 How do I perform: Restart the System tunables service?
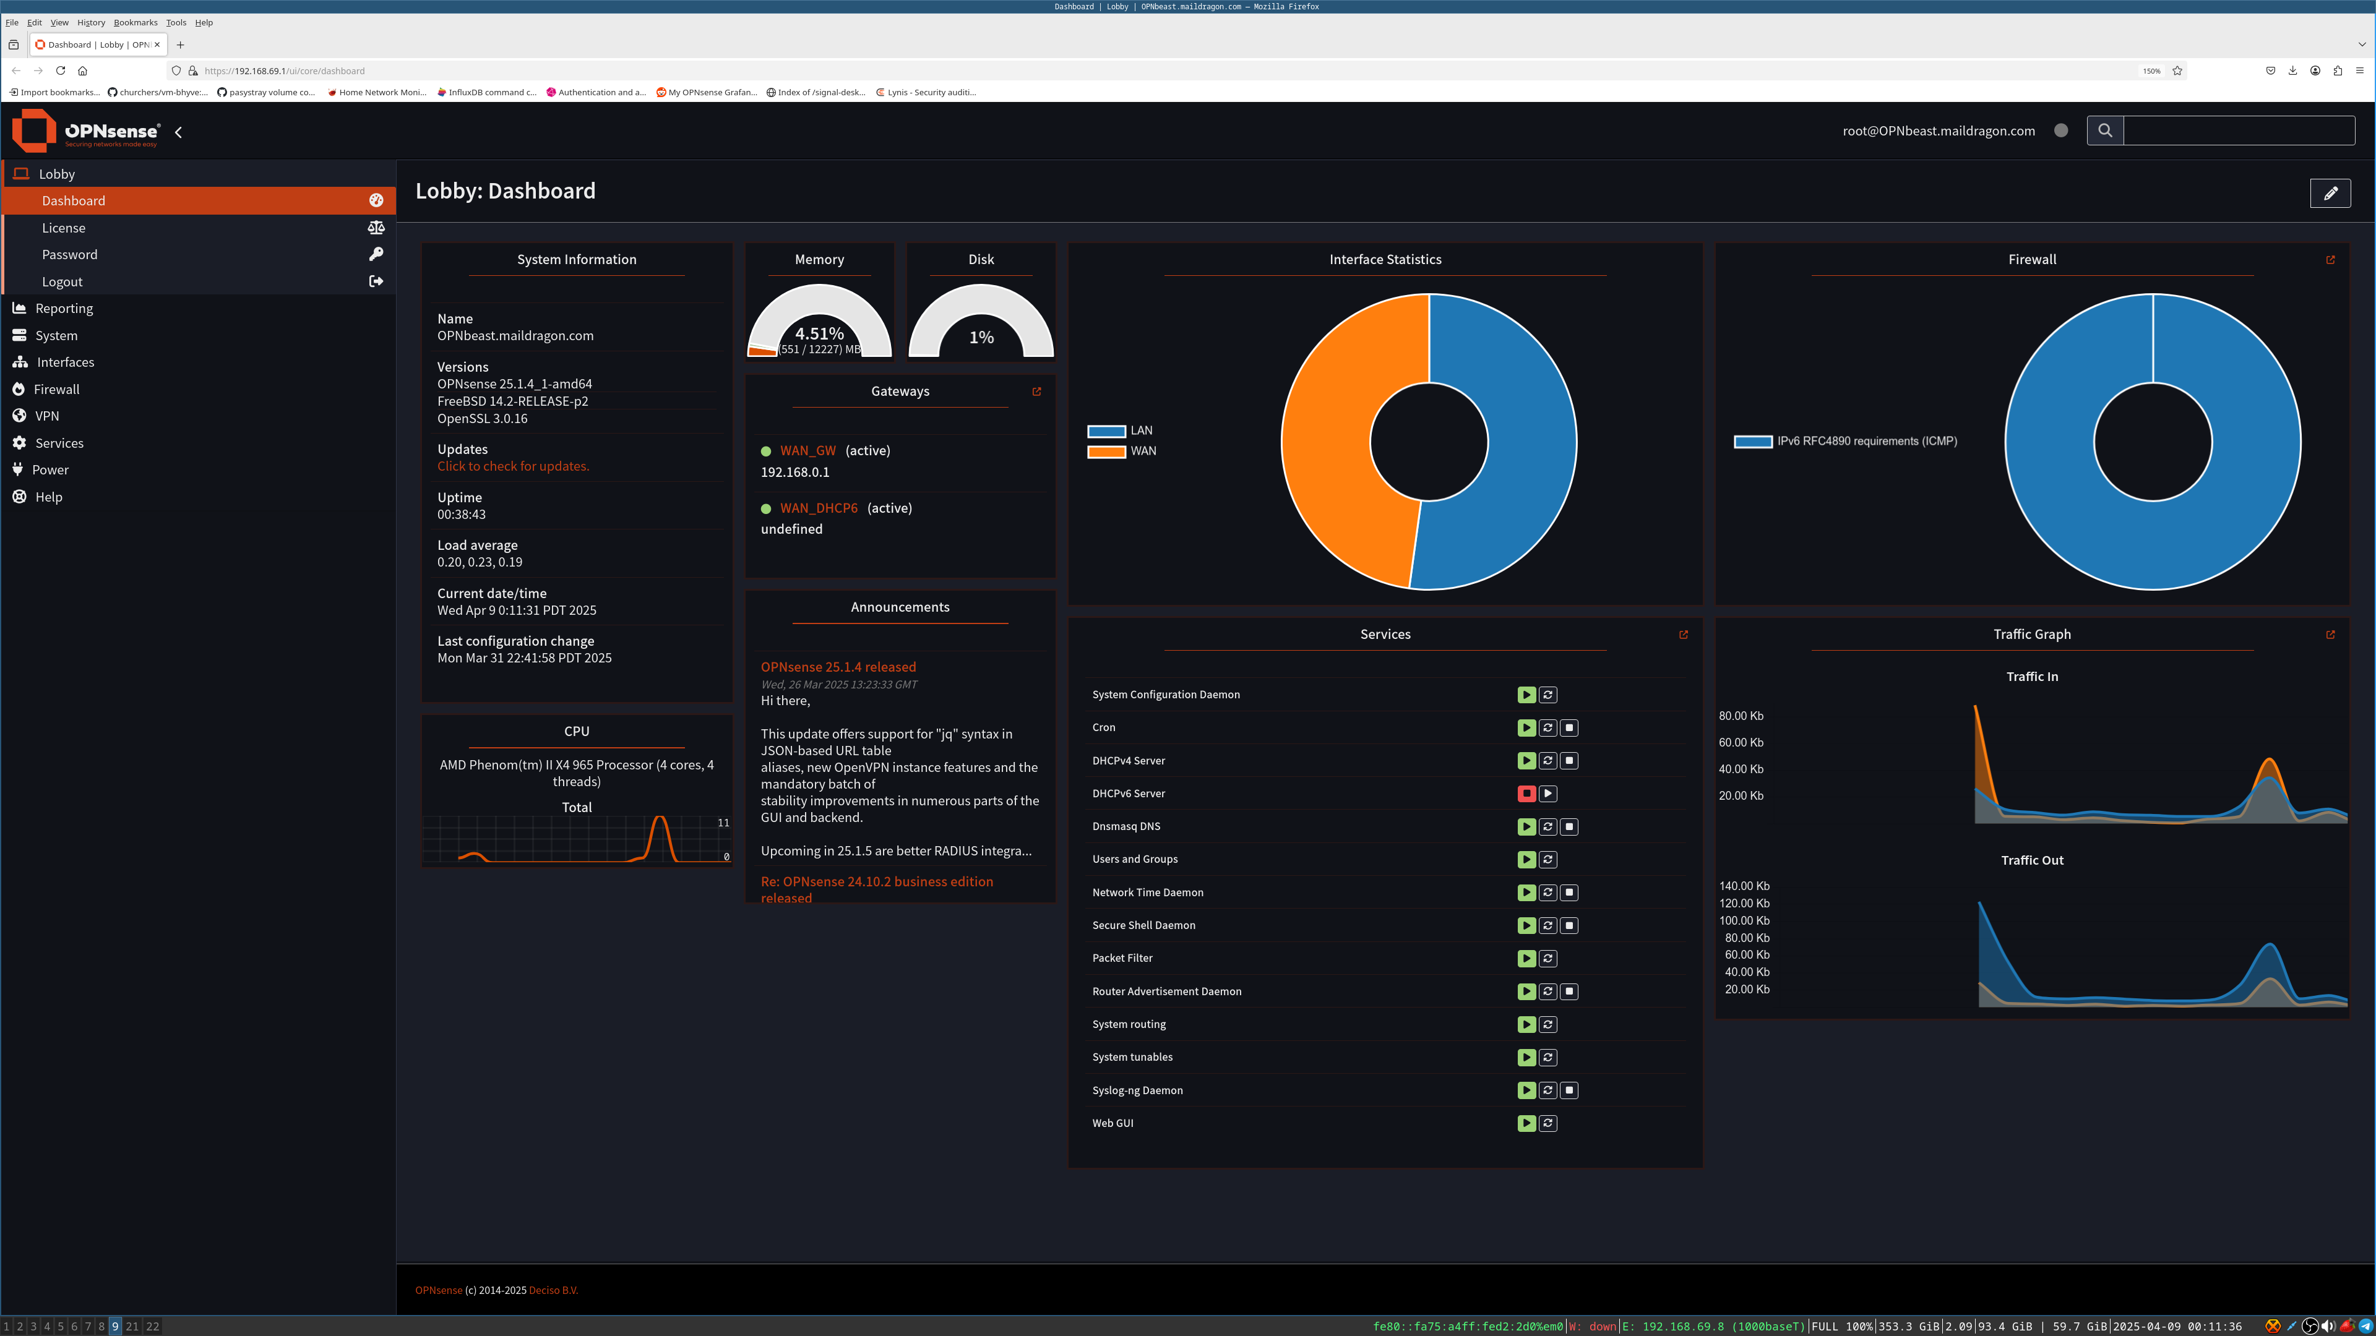[1547, 1058]
